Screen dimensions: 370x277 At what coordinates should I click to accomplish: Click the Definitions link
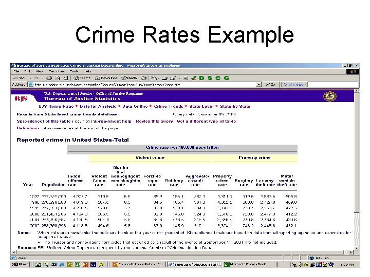(28, 128)
